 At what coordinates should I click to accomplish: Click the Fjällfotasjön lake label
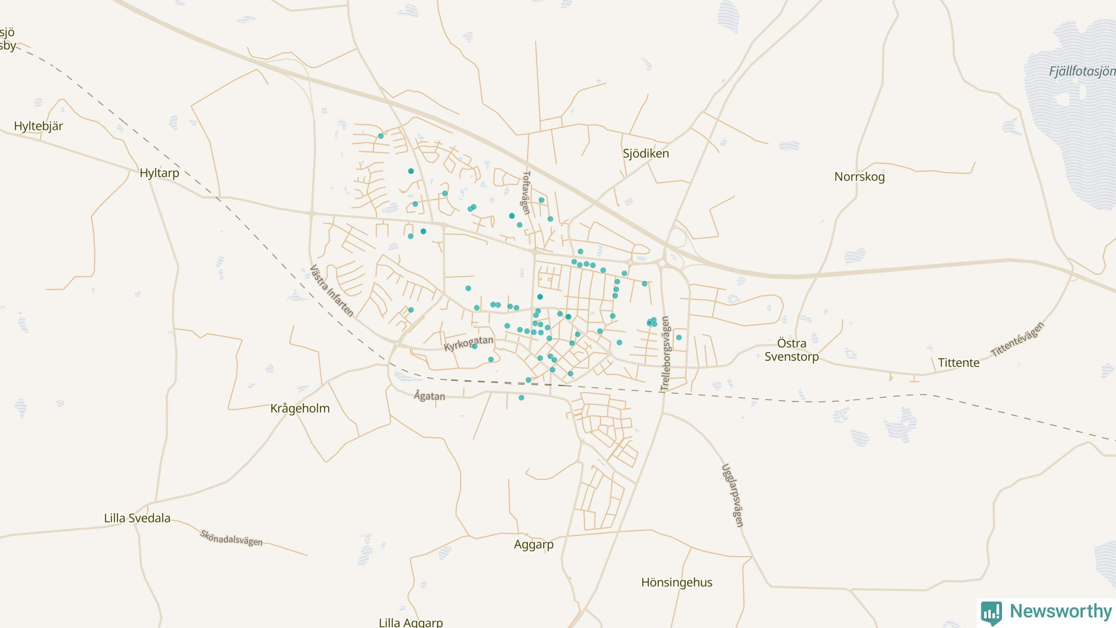[x=1082, y=71]
